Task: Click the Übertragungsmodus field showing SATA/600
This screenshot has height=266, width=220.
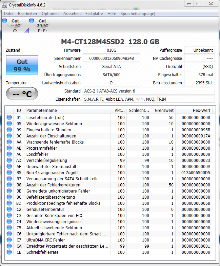Action: 112,74
